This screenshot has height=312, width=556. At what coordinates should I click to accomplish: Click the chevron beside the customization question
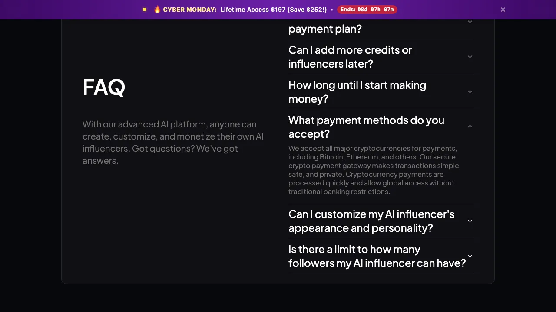coord(470,221)
